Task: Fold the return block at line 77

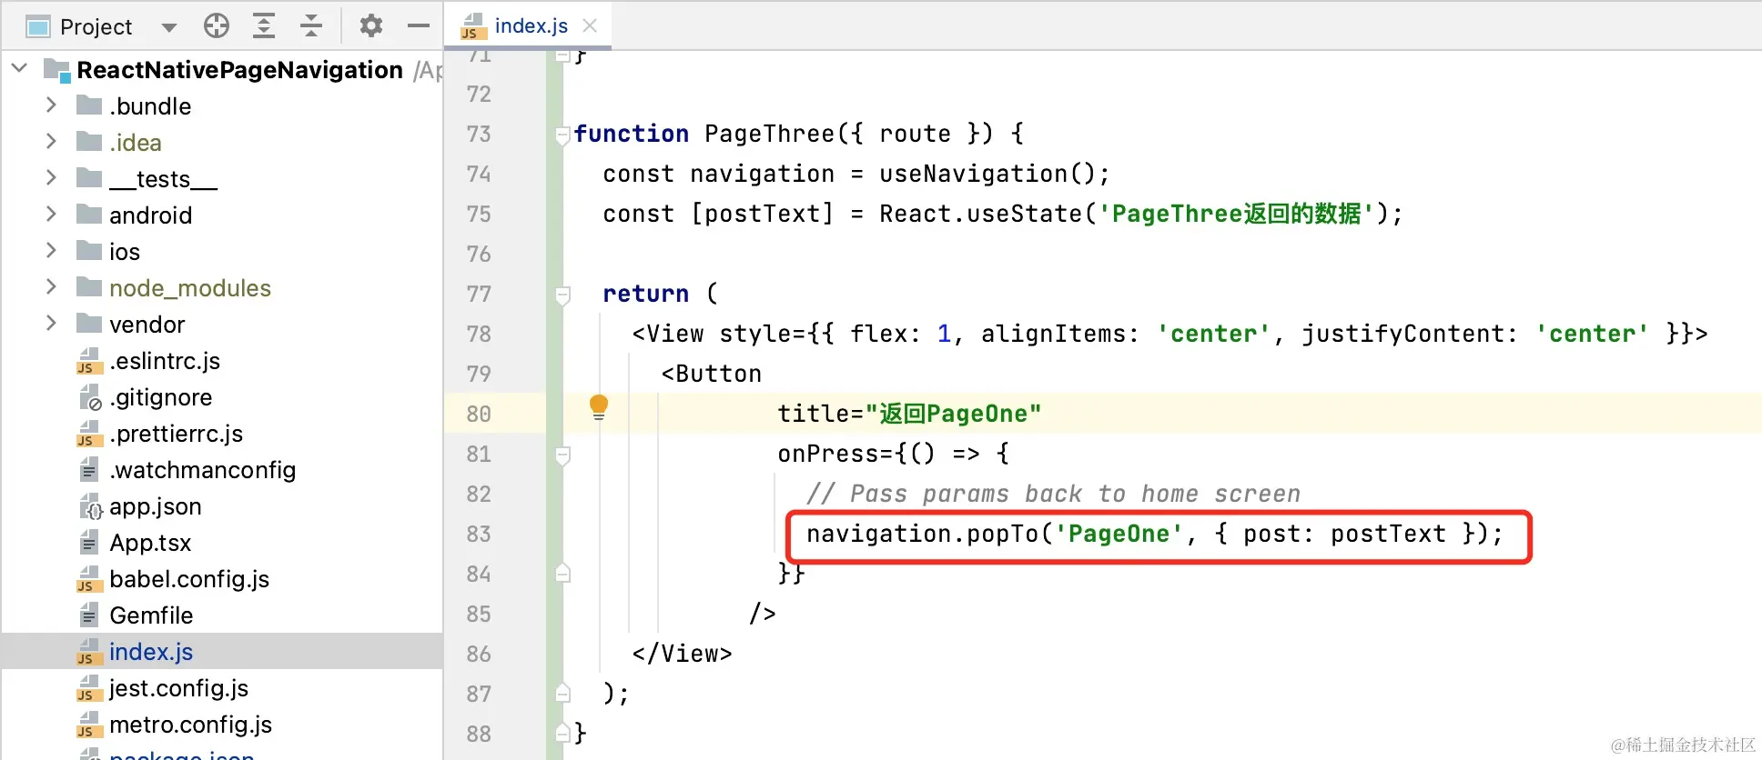Action: click(562, 295)
